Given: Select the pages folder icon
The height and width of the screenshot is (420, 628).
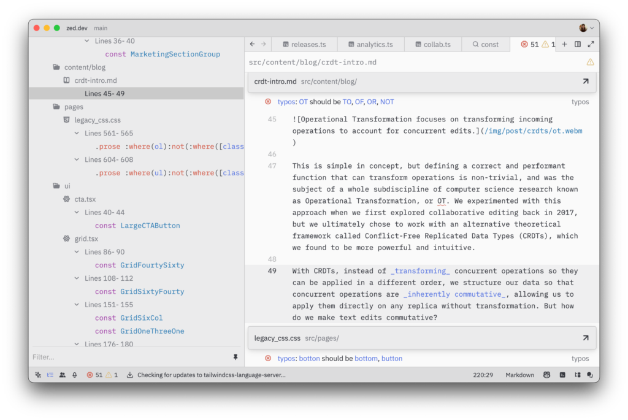Looking at the screenshot, I should click(56, 107).
